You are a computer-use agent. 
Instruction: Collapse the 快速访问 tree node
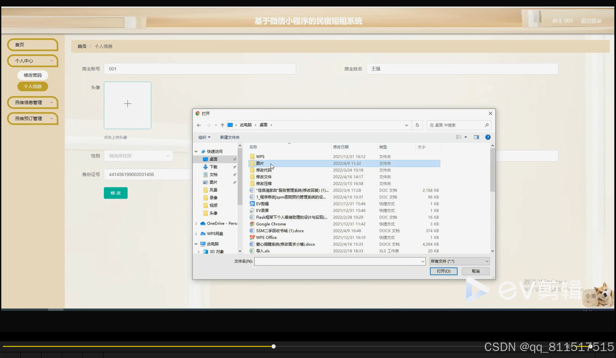[x=196, y=151]
